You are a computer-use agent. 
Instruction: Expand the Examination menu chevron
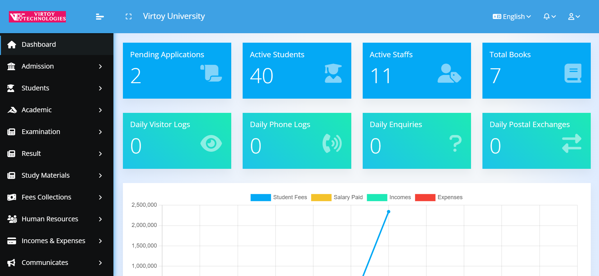pos(100,132)
